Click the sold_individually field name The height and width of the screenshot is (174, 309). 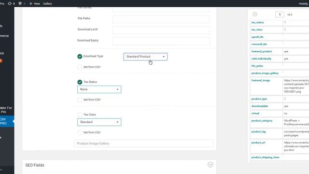[x=261, y=59]
